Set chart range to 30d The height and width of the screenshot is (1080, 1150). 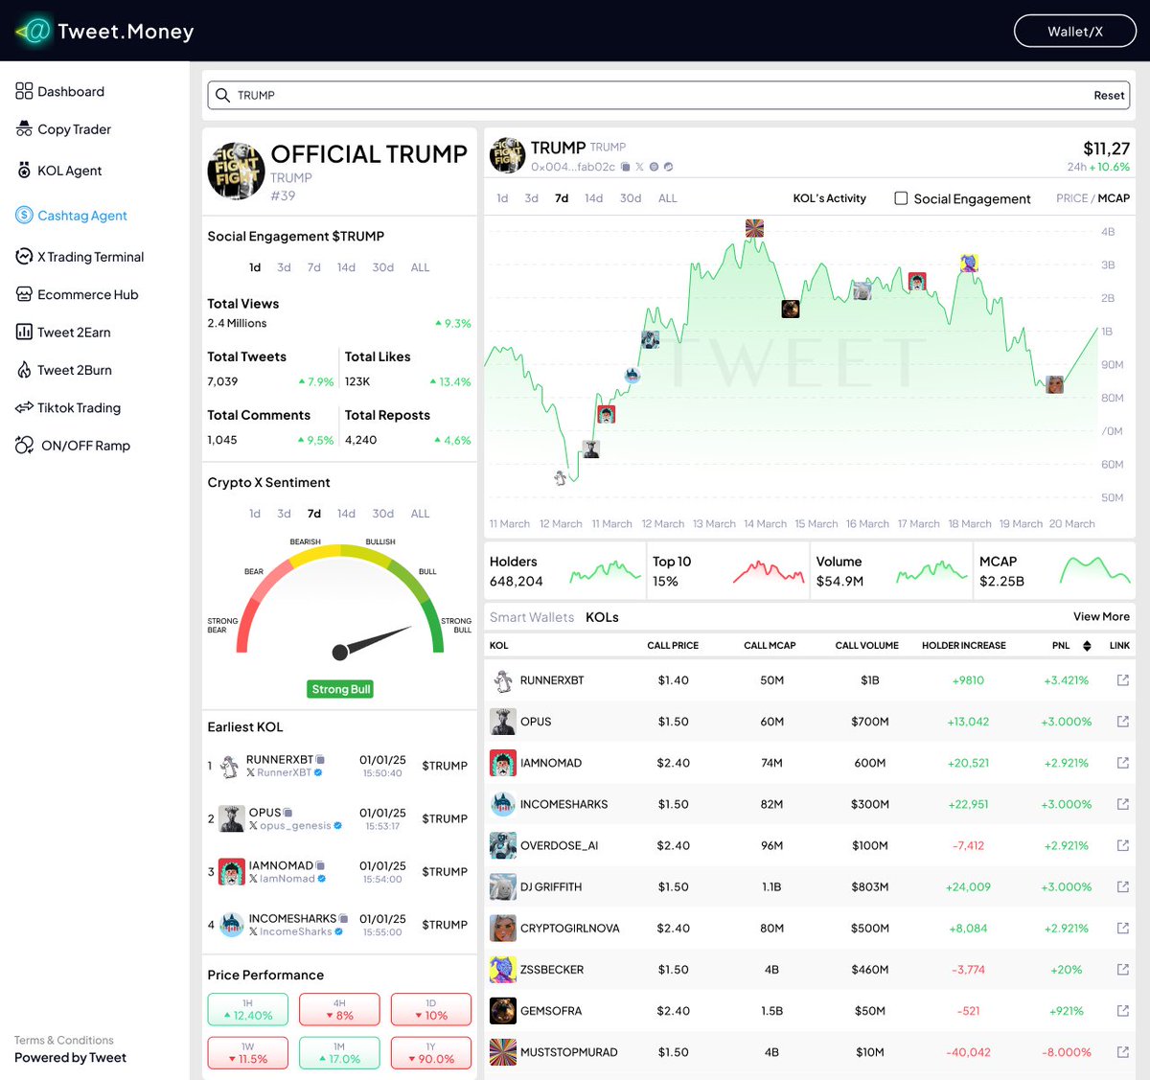pyautogui.click(x=631, y=198)
